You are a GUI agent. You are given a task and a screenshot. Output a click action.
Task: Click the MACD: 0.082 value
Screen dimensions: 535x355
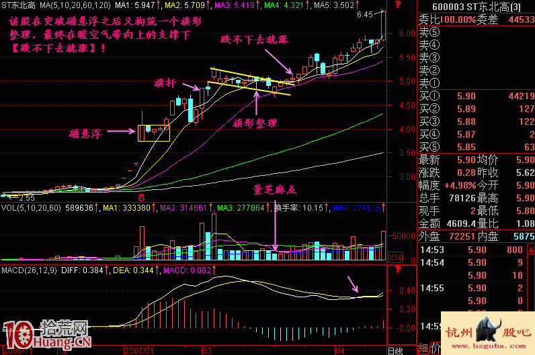188,270
